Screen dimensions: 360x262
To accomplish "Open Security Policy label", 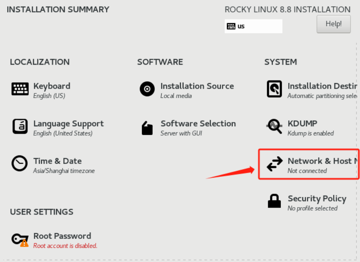I will pyautogui.click(x=317, y=199).
